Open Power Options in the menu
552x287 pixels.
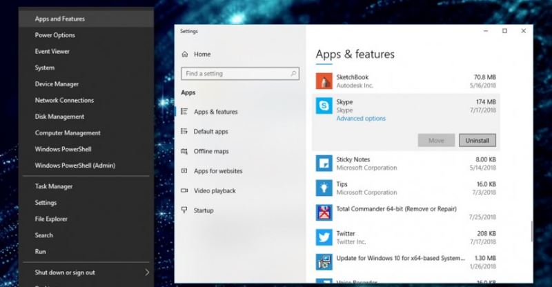click(x=86, y=35)
